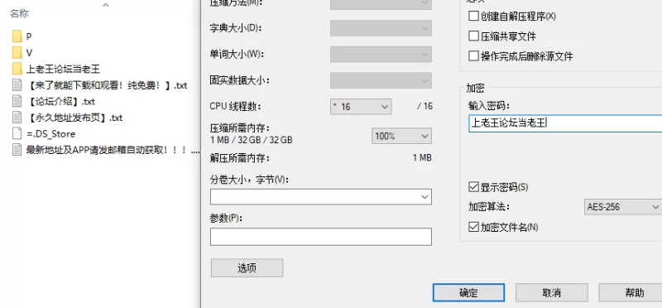Screen dimensions: 662x308
Task: Click the 1 MB 解压所需内存 value
Action: 422,158
